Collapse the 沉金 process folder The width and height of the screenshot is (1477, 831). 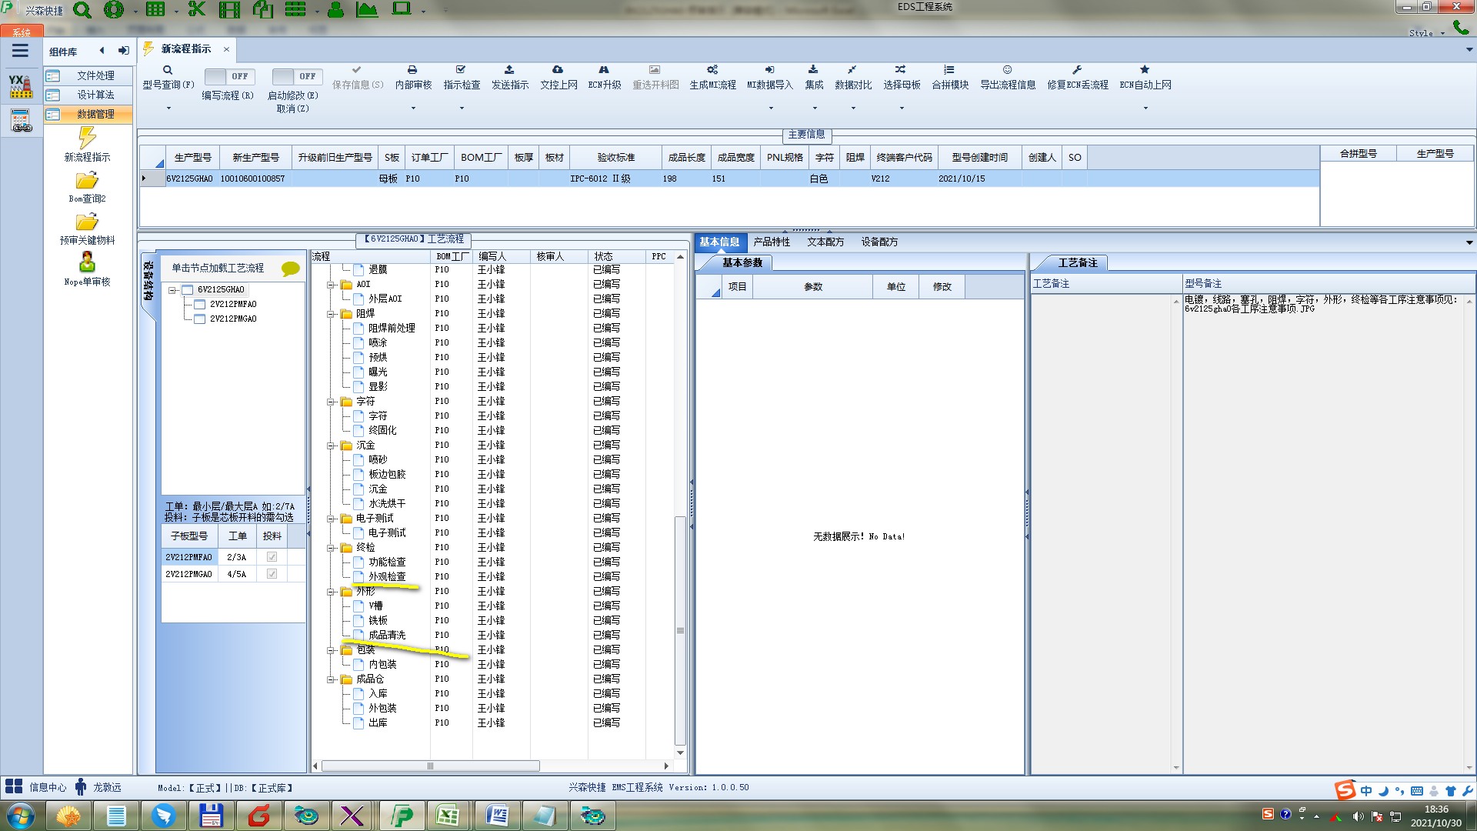pos(332,446)
